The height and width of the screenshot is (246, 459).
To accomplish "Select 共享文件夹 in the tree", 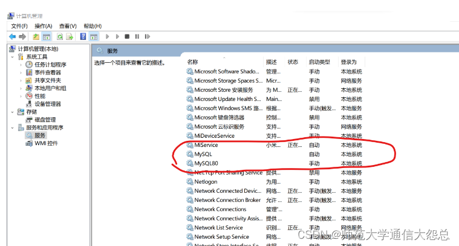I will pyautogui.click(x=48, y=80).
